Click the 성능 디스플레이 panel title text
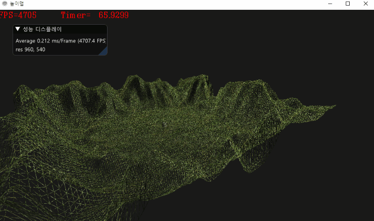 click(x=42, y=29)
